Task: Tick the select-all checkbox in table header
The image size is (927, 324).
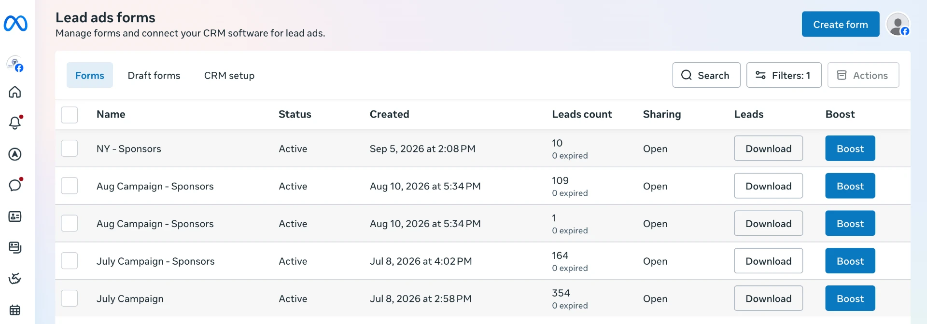Action: point(70,115)
